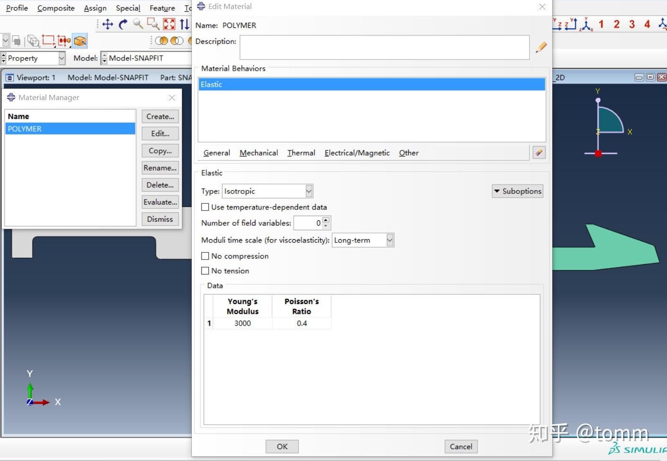The width and height of the screenshot is (667, 461).
Task: Select the Young's Modulus value 3000
Action: pyautogui.click(x=243, y=323)
